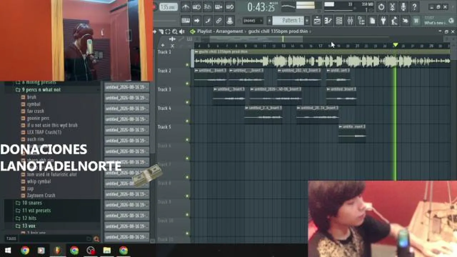Click the zoom magnifier tool in the playlist toolbar
The image size is (457, 257).
175,31
